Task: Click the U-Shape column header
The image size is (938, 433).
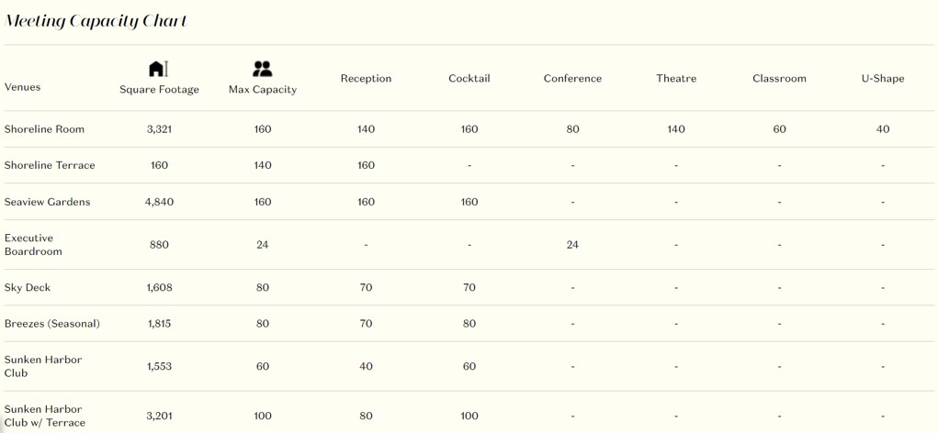Action: [x=883, y=78]
